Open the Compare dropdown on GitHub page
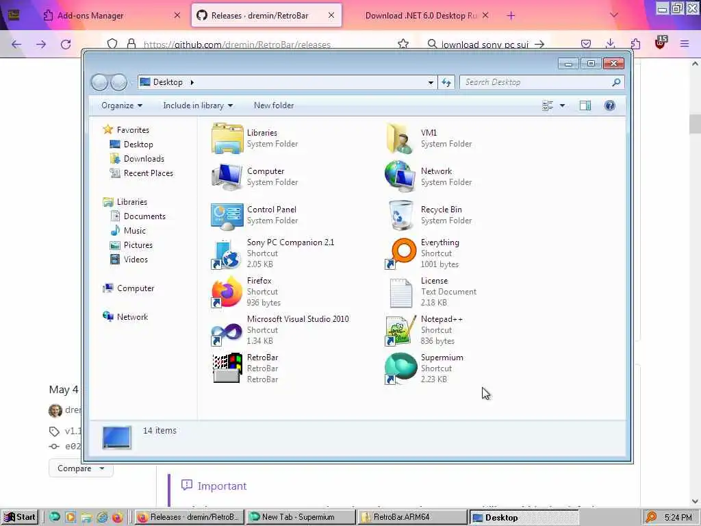 click(81, 468)
